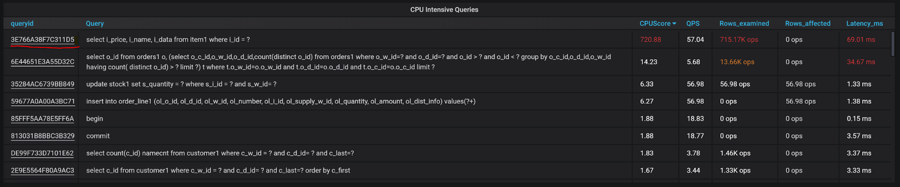Click the CPUScore sort arrow icon
Viewport: 900px width, 187px height.
click(674, 24)
